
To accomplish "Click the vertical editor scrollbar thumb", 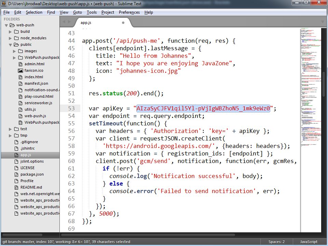I will pyautogui.click(x=324, y=84).
